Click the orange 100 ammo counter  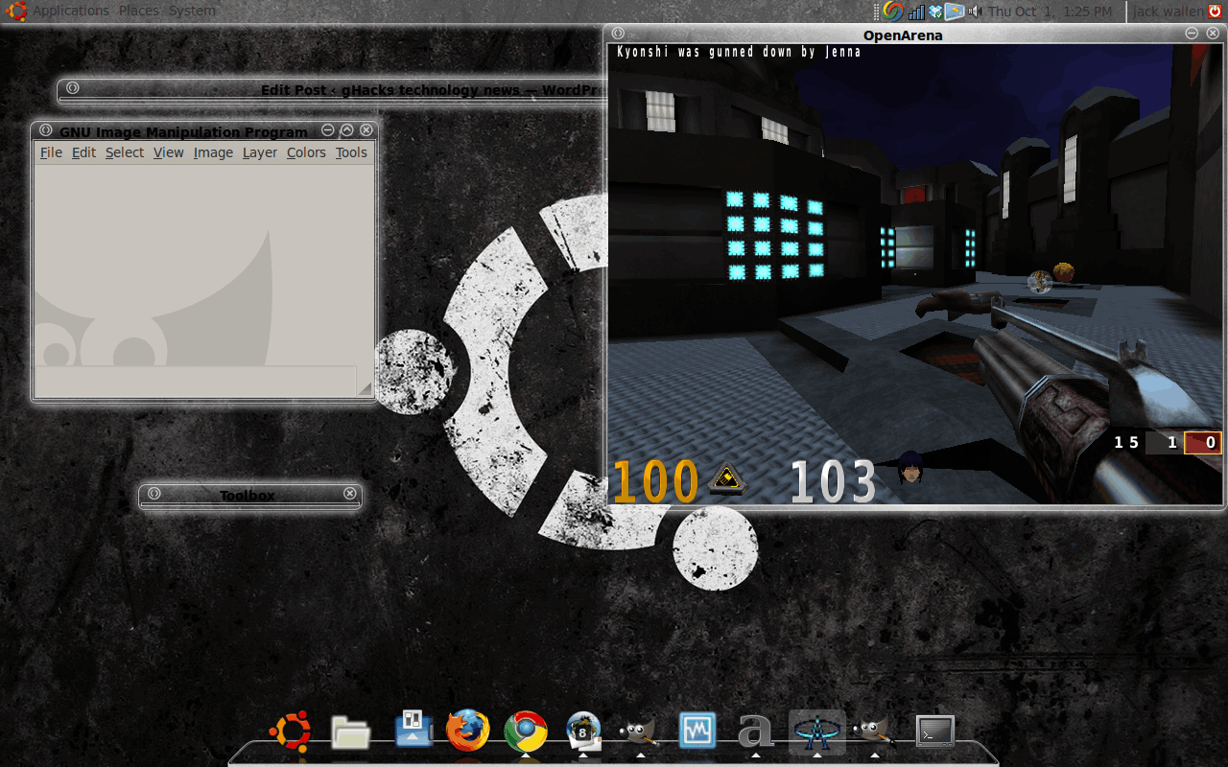[656, 481]
